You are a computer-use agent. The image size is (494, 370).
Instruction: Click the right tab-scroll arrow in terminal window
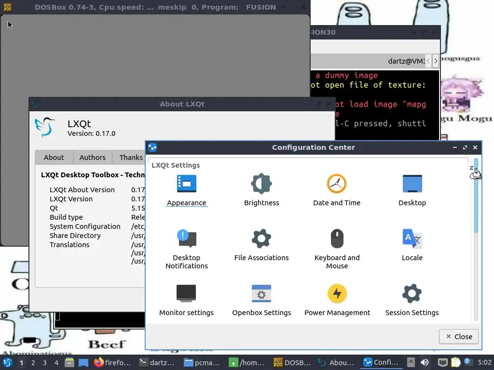click(436, 61)
